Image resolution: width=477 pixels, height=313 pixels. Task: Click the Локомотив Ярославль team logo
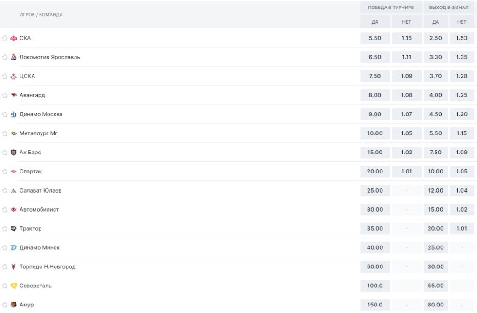coord(14,57)
